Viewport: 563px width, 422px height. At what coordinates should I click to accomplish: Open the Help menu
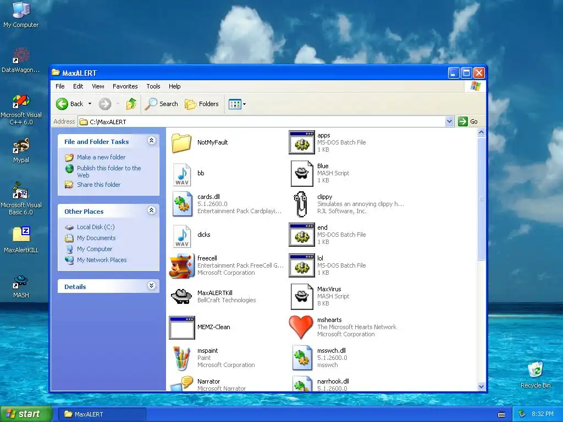[174, 86]
